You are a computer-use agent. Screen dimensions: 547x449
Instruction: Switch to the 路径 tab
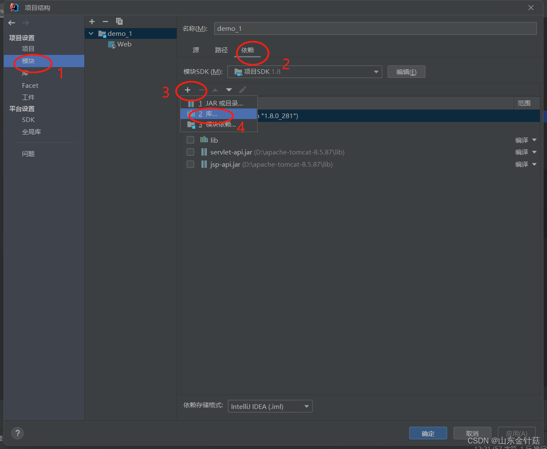point(221,50)
